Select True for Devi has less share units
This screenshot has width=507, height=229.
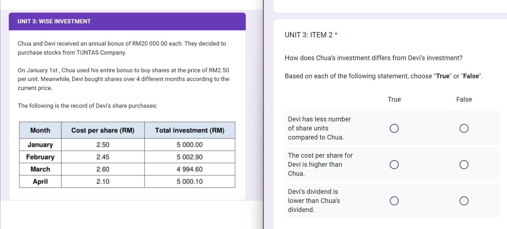coord(394,128)
